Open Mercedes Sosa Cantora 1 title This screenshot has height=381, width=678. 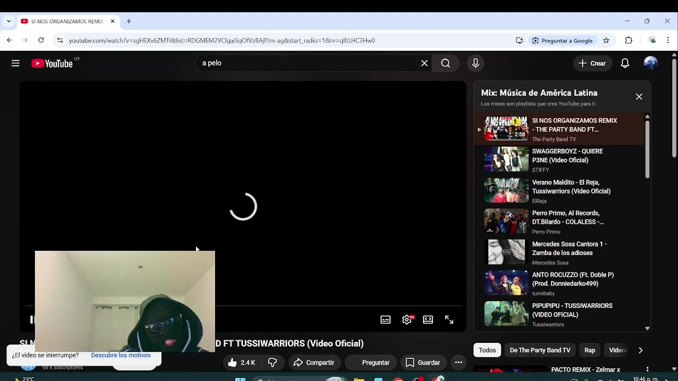pyautogui.click(x=569, y=248)
